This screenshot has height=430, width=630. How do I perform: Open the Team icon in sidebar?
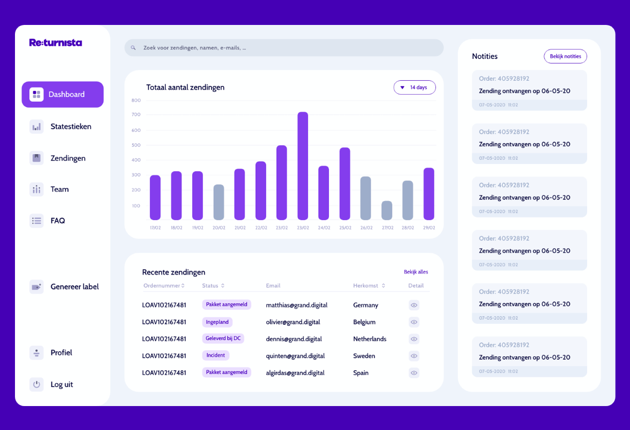click(36, 189)
